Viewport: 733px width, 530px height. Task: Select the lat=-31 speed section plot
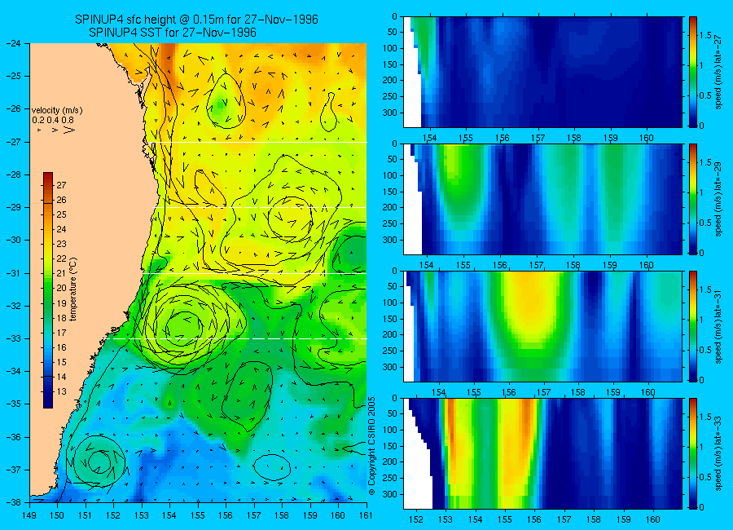(x=542, y=326)
